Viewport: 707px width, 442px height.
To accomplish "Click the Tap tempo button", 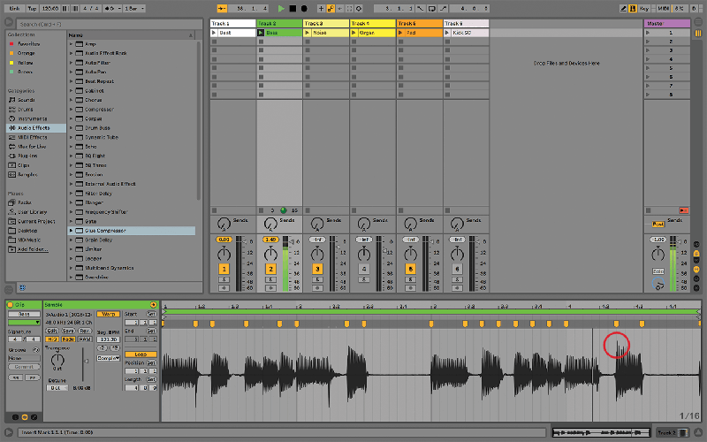I will point(32,8).
